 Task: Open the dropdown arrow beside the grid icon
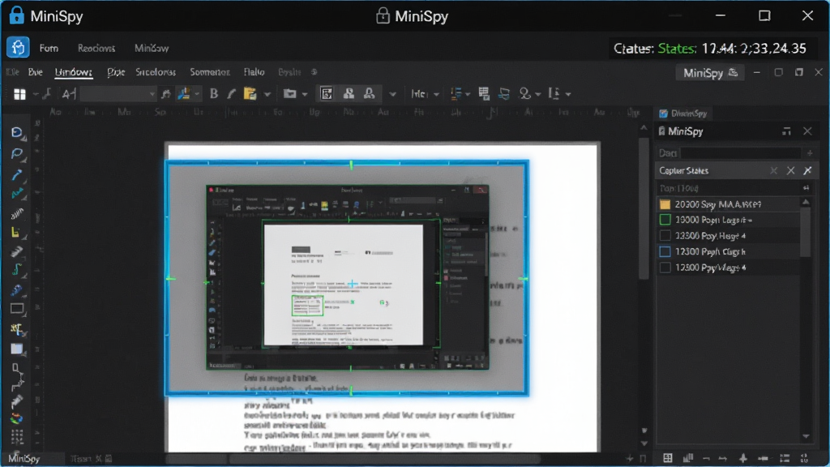tap(36, 94)
